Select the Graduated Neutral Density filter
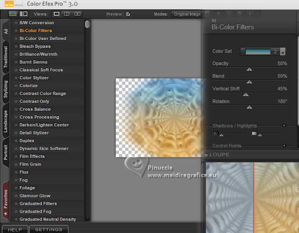This screenshot has height=233, width=299. click(48, 219)
